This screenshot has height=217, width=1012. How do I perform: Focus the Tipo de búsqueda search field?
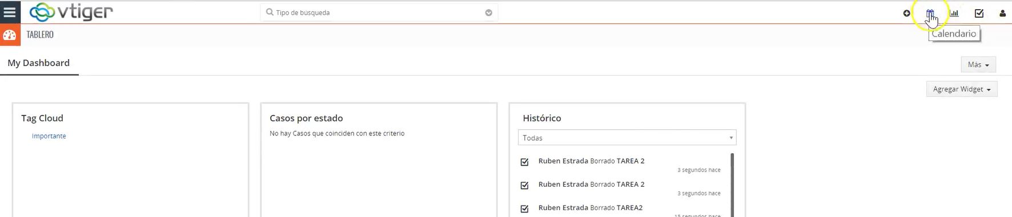pyautogui.click(x=379, y=13)
